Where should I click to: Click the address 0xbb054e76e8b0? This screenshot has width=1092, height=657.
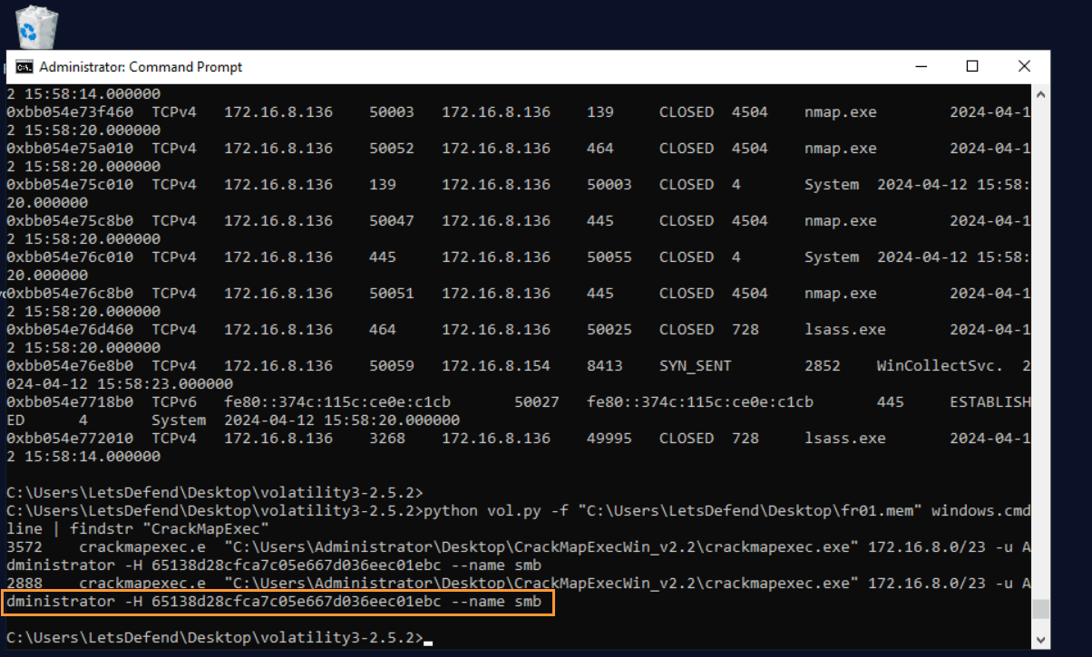[70, 366]
